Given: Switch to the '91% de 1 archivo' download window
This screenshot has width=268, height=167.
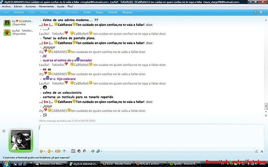Looking at the screenshot, I should click(150, 164).
